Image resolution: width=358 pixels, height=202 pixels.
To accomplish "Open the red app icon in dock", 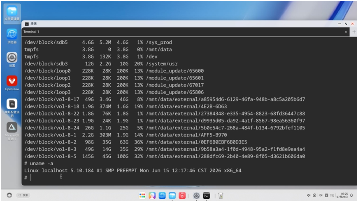I will (x=182, y=195).
